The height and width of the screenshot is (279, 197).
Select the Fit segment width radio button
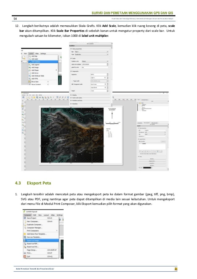tap(72, 84)
